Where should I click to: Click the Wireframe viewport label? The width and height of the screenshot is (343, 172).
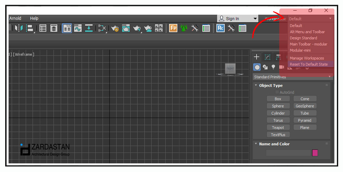point(24,54)
